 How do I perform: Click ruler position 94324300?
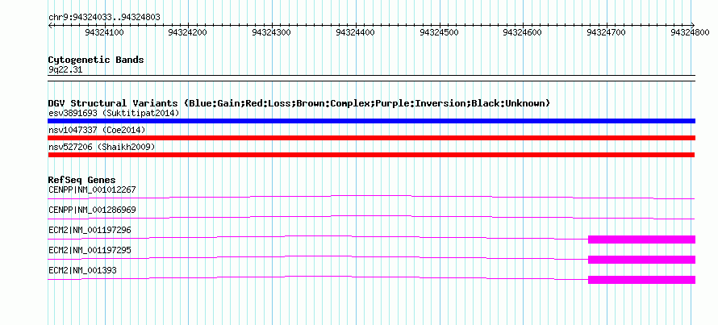[x=272, y=32]
